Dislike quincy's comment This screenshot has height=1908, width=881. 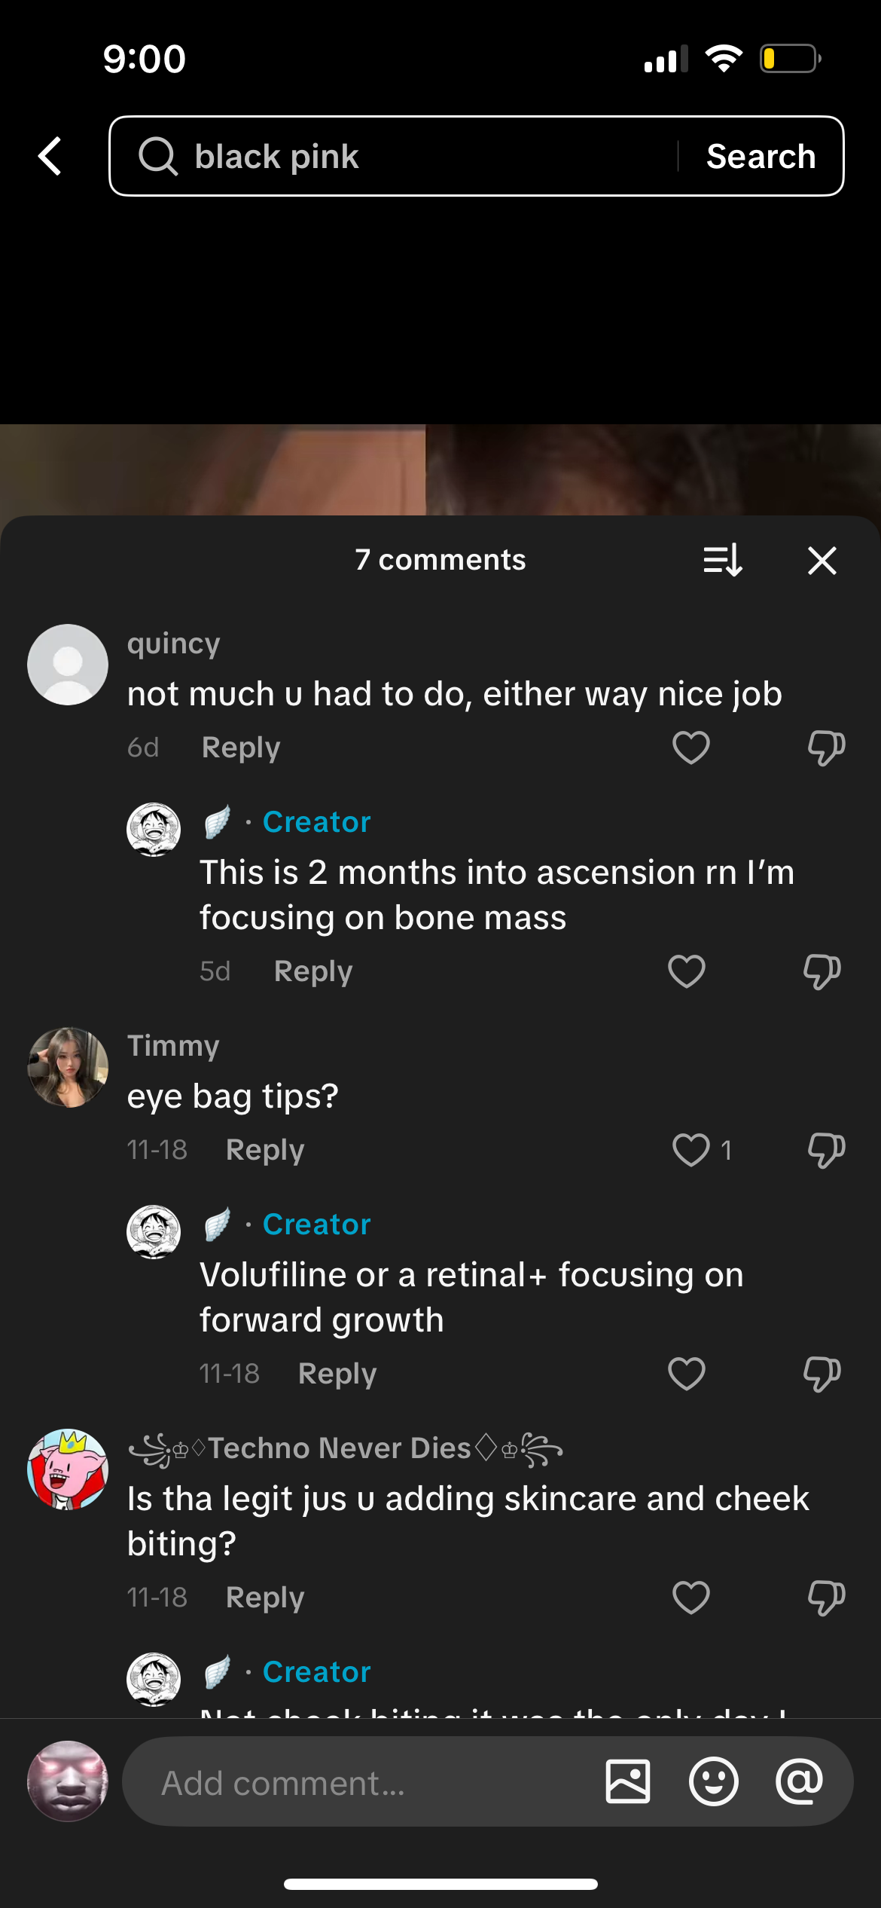(826, 748)
